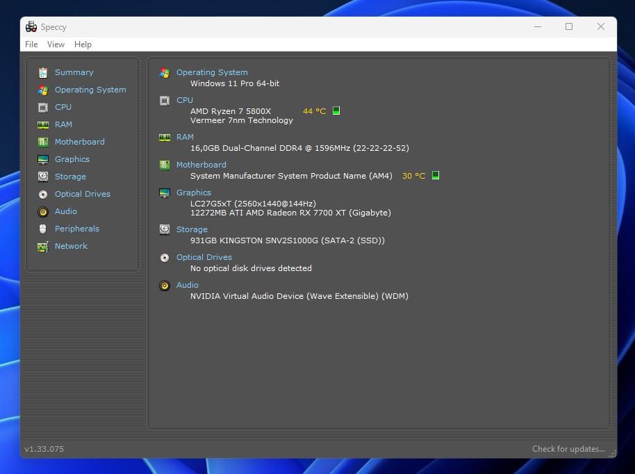Image resolution: width=635 pixels, height=474 pixels.
Task: Click the Graphics monitor icon in sidebar
Action: [43, 159]
